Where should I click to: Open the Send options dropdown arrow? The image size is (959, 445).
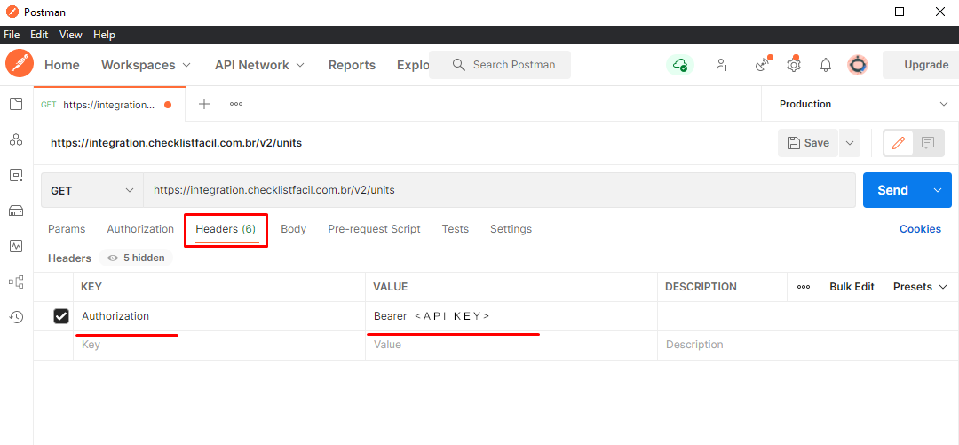click(x=939, y=190)
